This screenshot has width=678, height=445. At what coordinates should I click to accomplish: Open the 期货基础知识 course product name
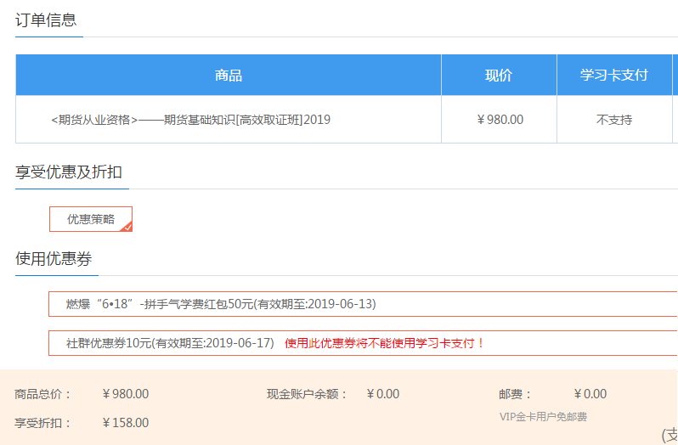pyautogui.click(x=190, y=120)
